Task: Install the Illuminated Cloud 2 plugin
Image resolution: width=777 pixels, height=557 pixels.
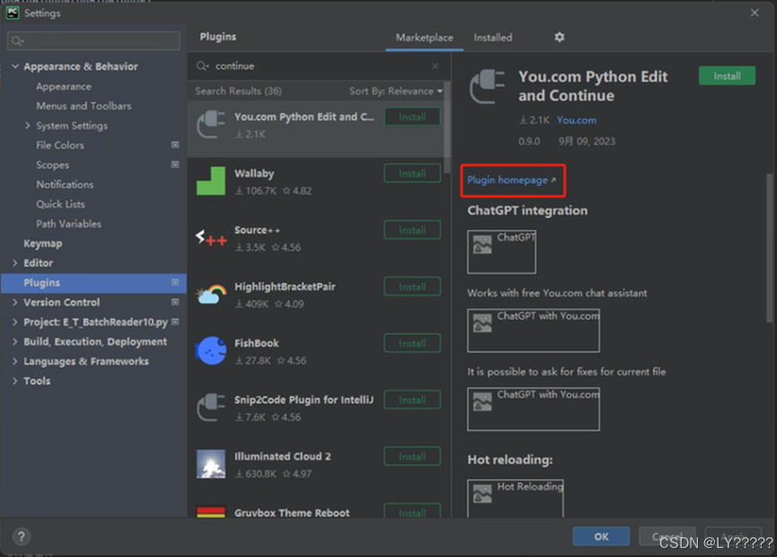Action: 412,456
